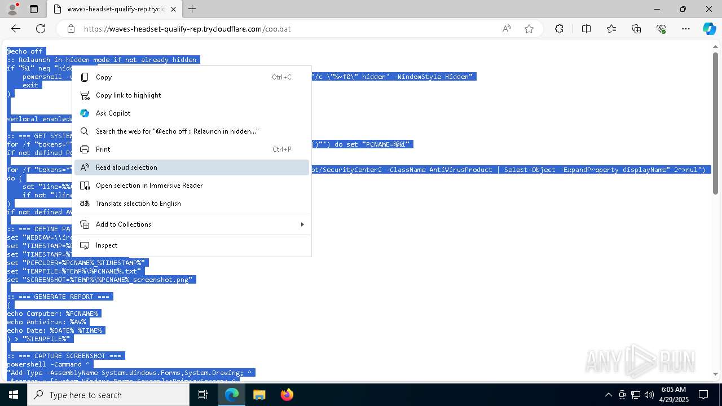View site information lock icon

tap(71, 29)
